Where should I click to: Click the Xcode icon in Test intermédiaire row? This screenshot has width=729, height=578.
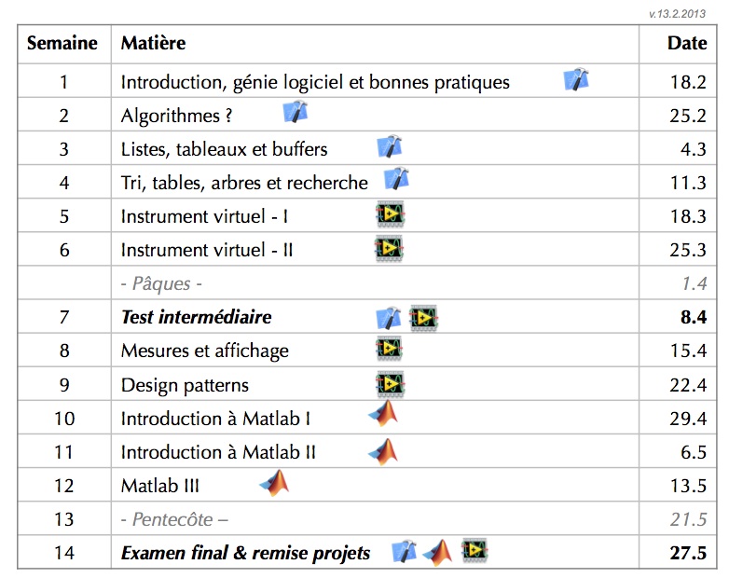coord(388,317)
